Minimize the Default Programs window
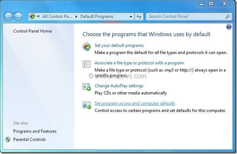The image size is (237, 154). click(201, 4)
